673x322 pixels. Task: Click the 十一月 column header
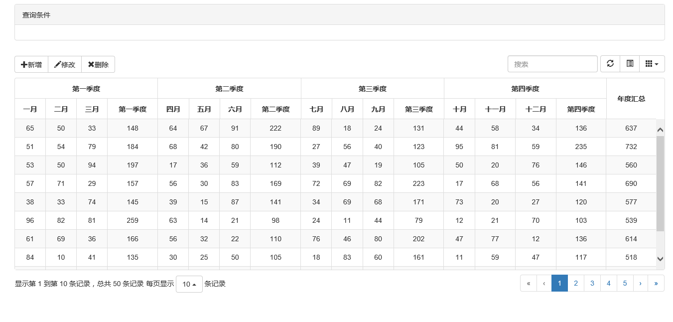[x=495, y=109]
